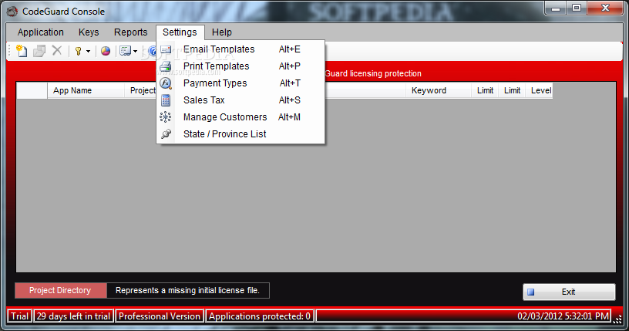The height and width of the screenshot is (331, 629).
Task: Click the blue help icon in toolbar
Action: 152,51
